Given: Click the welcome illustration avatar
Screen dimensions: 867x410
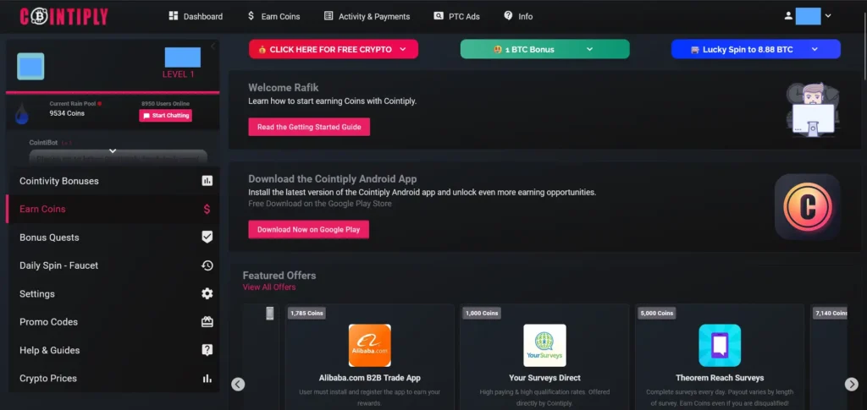Looking at the screenshot, I should click(814, 109).
